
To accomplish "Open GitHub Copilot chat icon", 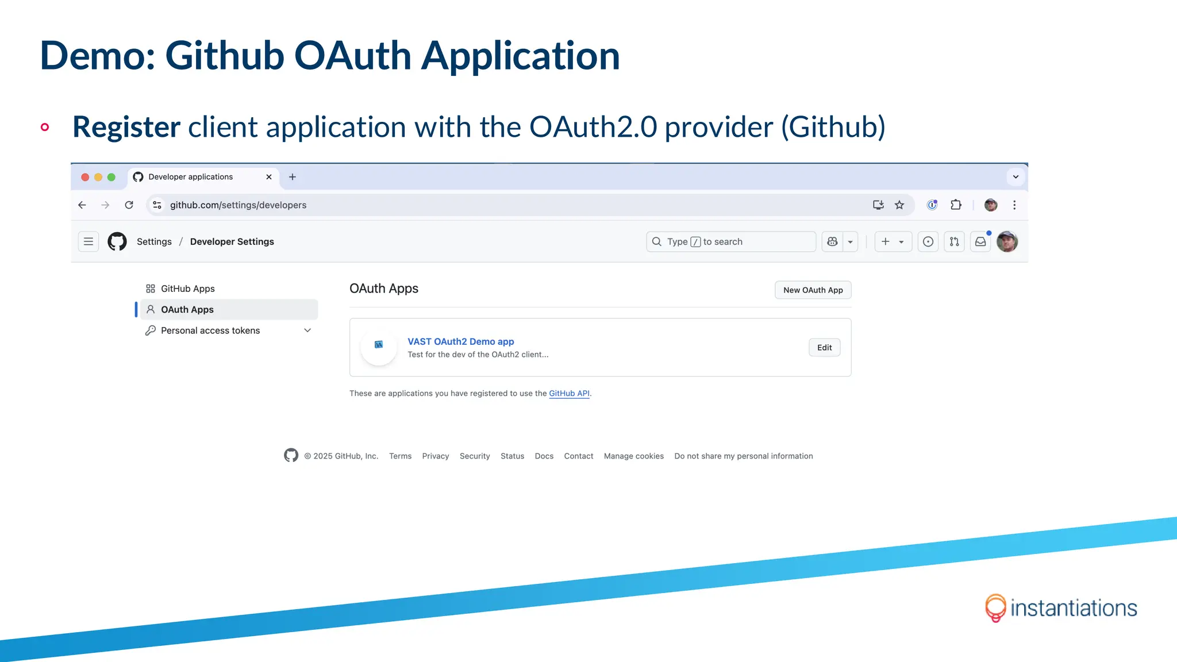I will (832, 242).
